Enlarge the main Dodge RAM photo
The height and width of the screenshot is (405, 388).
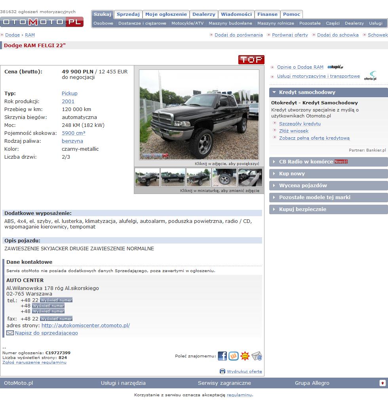click(199, 115)
